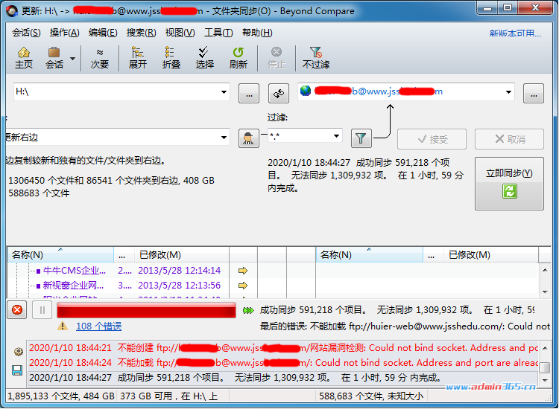
Task: Click the 接受 accept button
Action: pos(432,139)
